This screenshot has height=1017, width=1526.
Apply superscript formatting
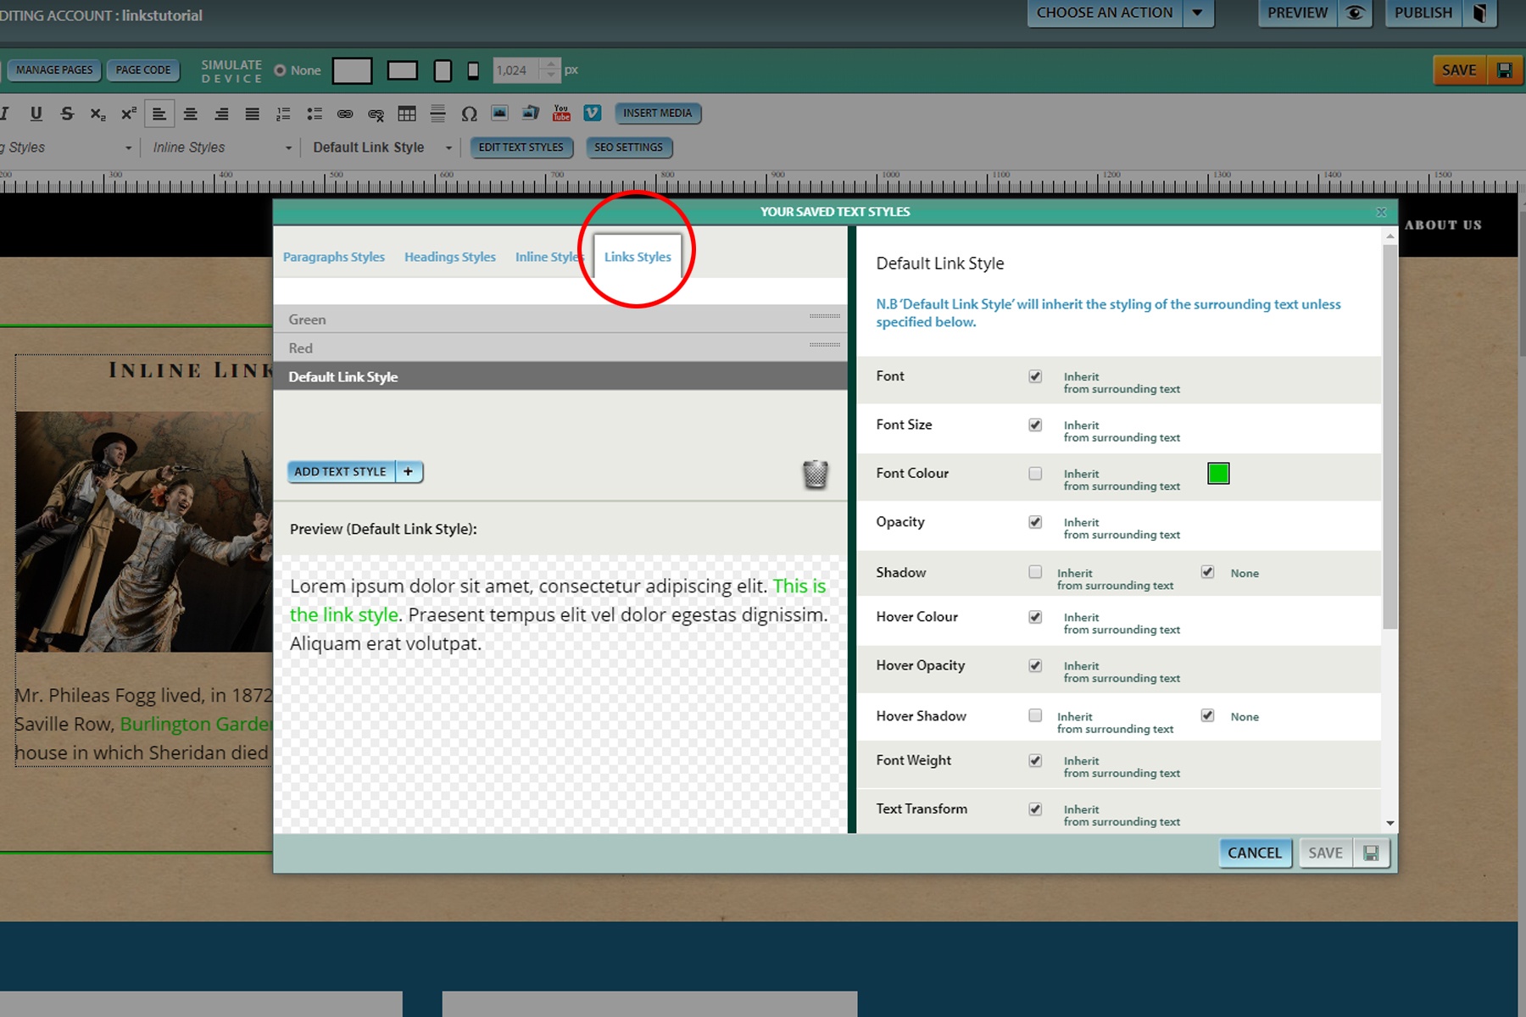coord(129,114)
